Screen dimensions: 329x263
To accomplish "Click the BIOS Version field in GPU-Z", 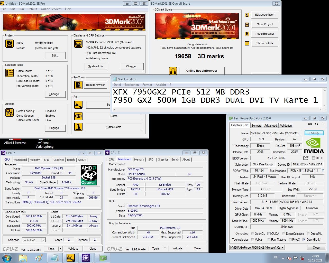I will (276, 158).
